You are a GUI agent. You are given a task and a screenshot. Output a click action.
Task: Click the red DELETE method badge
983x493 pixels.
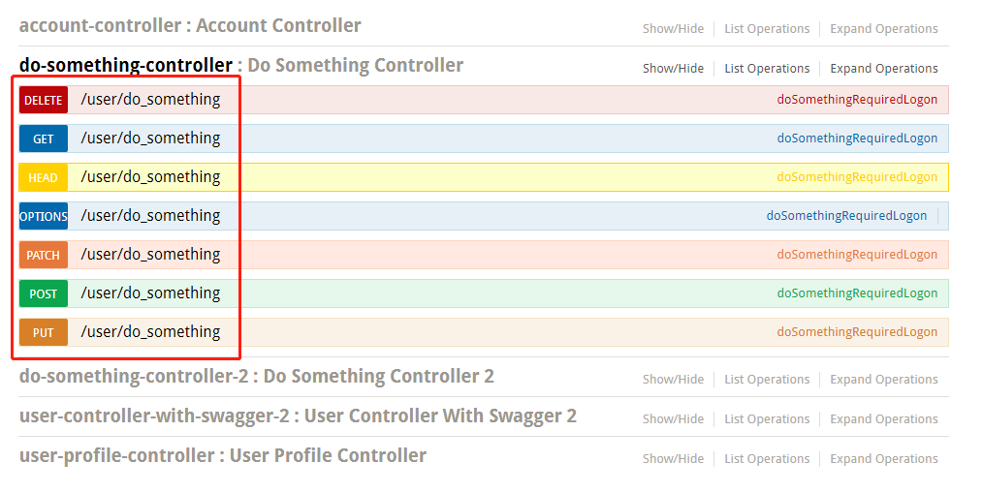coord(44,100)
